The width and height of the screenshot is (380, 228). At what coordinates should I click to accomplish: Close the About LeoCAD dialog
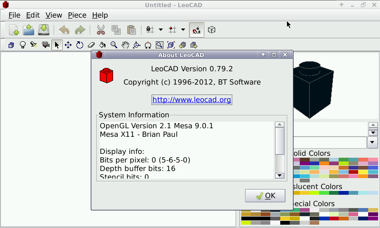pyautogui.click(x=285, y=55)
